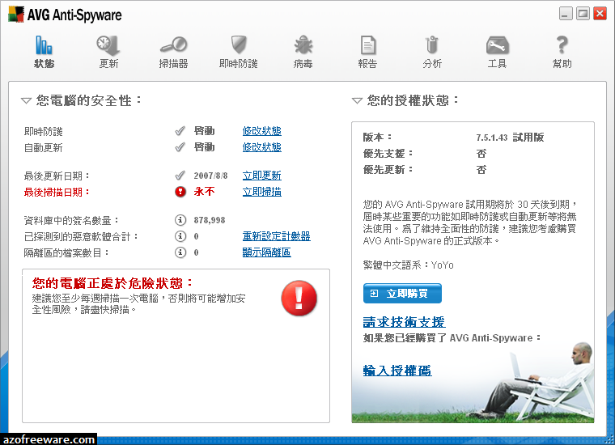
Task: Open the 報告 document icon
Action: click(368, 45)
